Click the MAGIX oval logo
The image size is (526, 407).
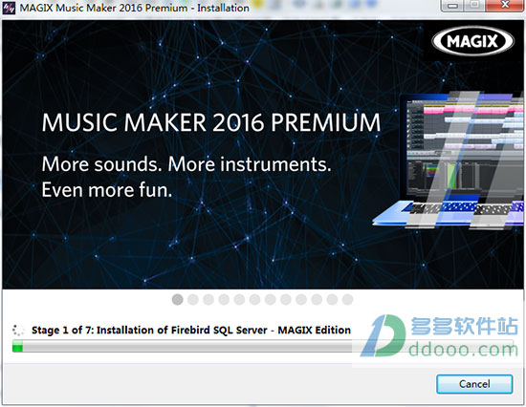(x=472, y=41)
